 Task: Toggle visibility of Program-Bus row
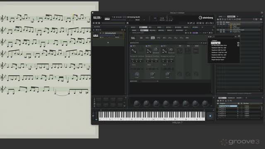coord(221,32)
